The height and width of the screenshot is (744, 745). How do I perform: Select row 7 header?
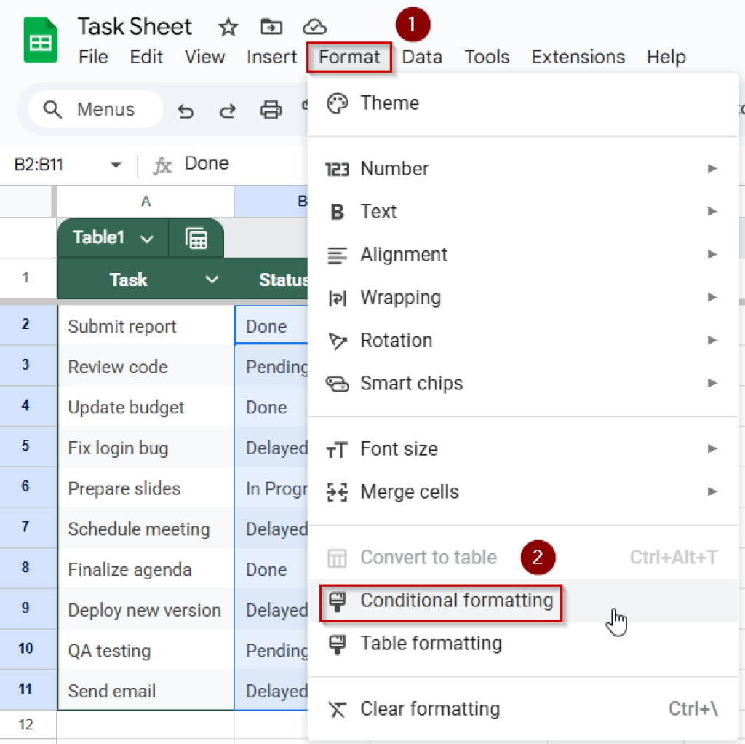(26, 528)
